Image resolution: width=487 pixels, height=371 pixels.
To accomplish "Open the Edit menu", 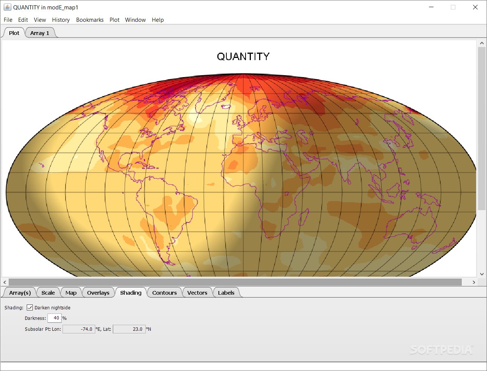I will coord(23,20).
